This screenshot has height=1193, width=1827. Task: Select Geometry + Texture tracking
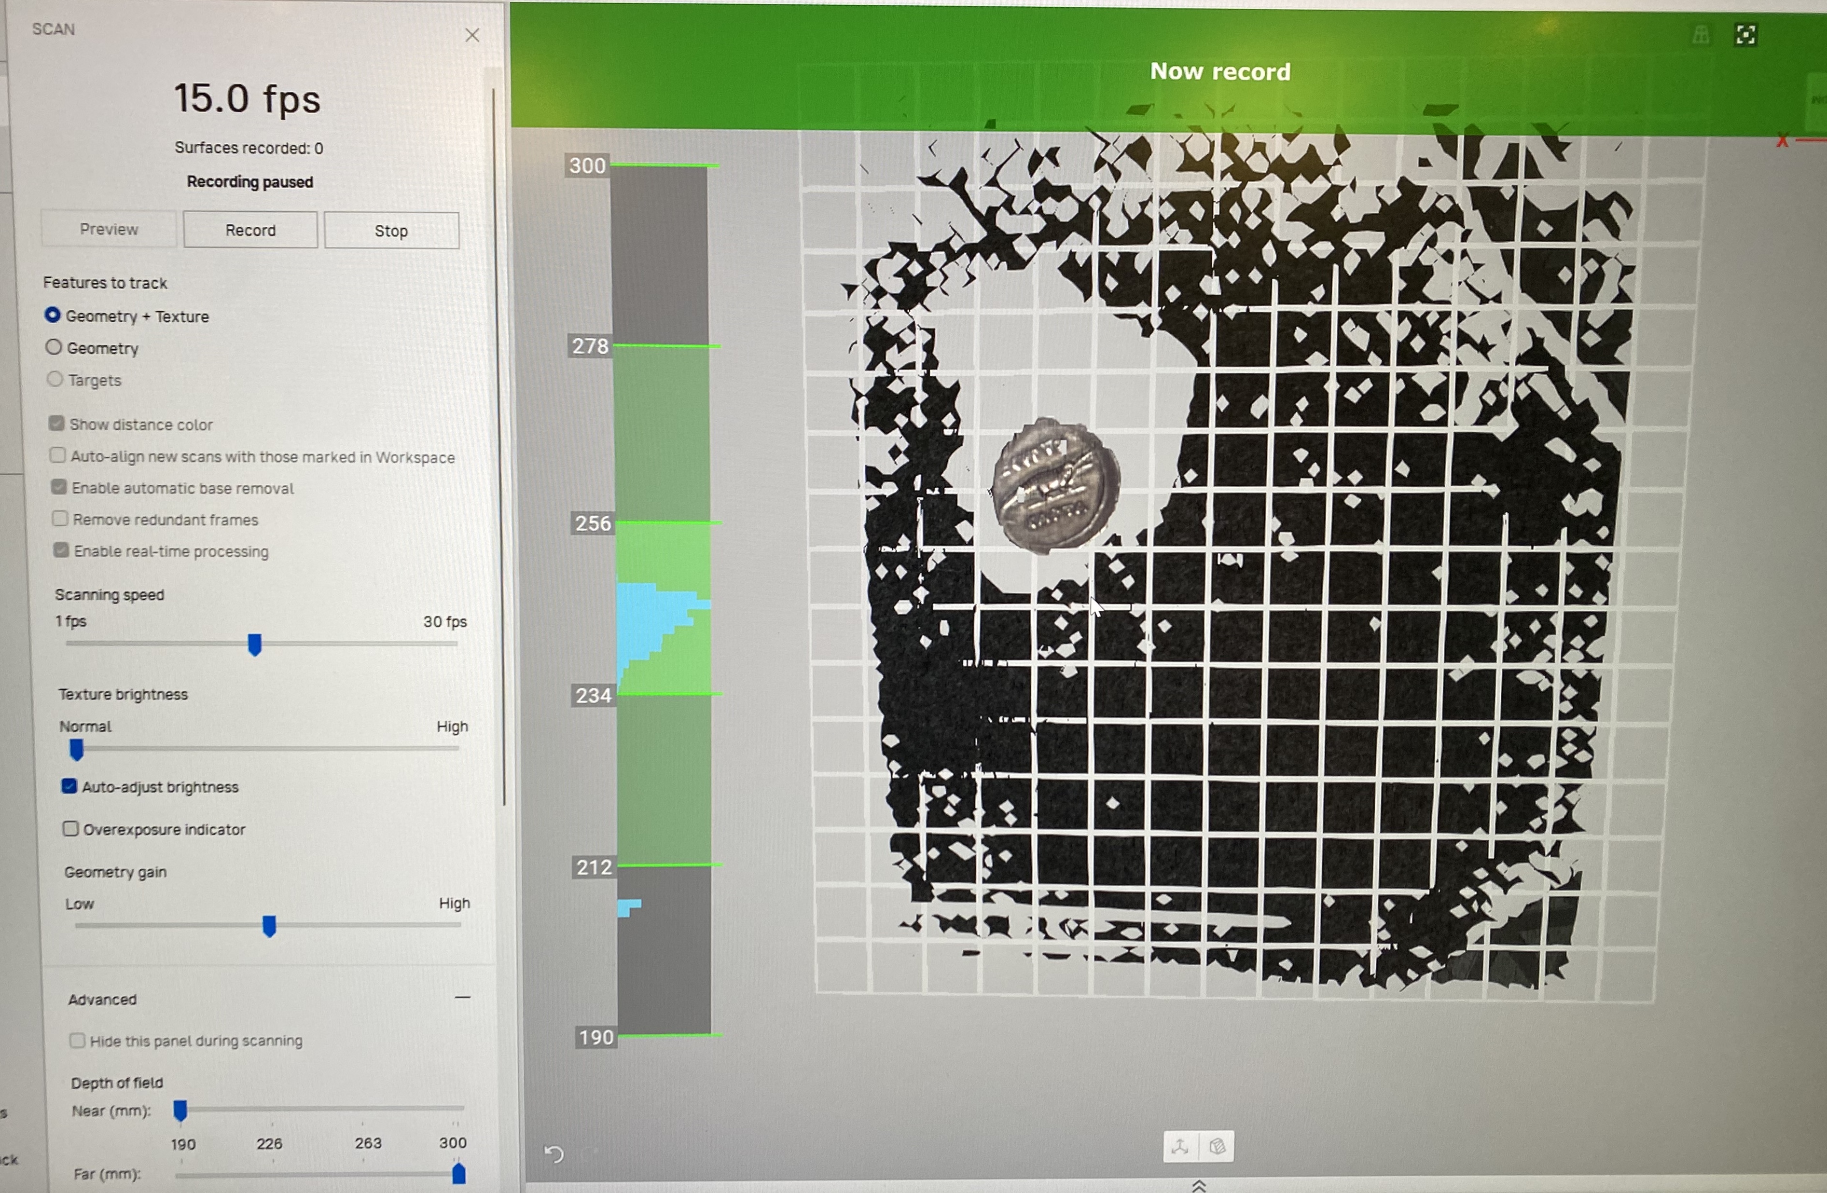(53, 315)
